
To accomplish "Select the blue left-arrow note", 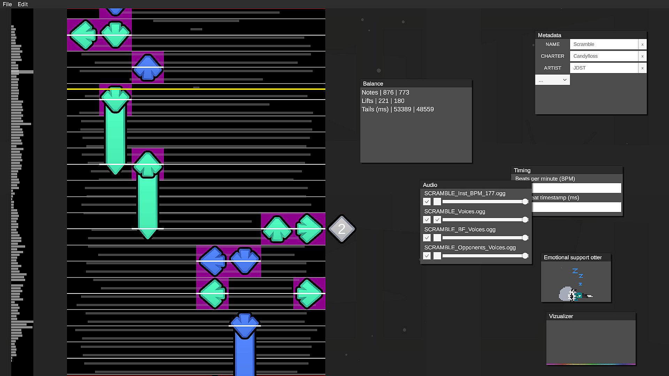I will point(212,261).
